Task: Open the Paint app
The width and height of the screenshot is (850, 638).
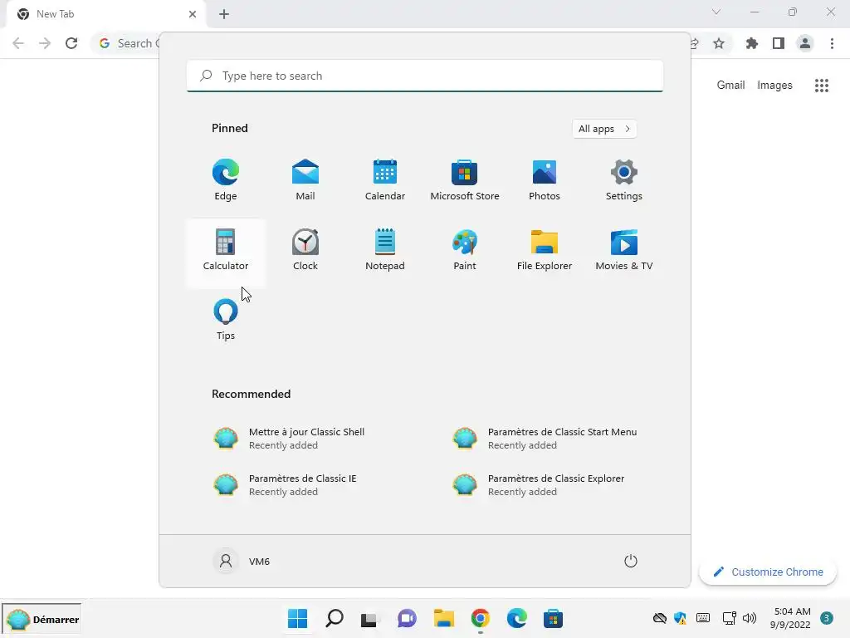Action: click(465, 250)
